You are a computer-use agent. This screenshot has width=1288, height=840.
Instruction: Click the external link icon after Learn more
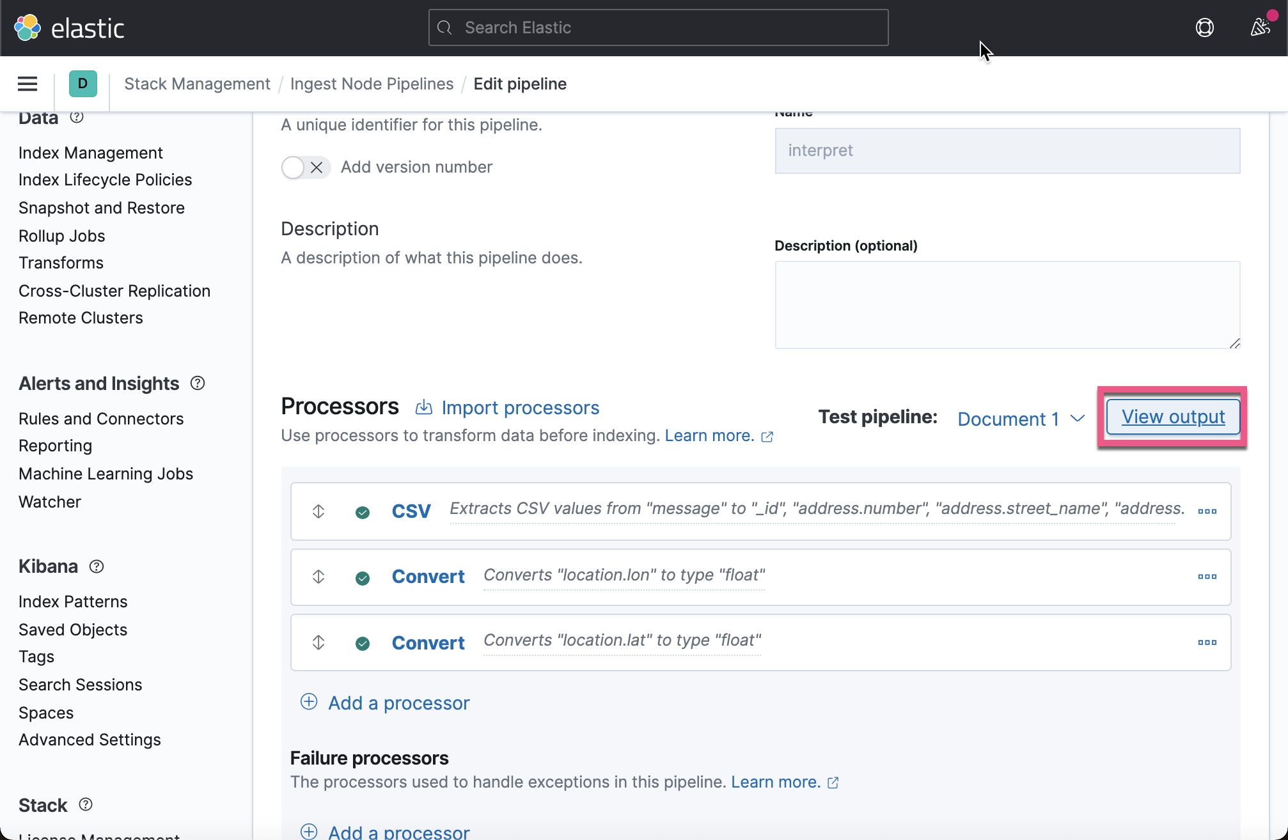[x=767, y=436]
